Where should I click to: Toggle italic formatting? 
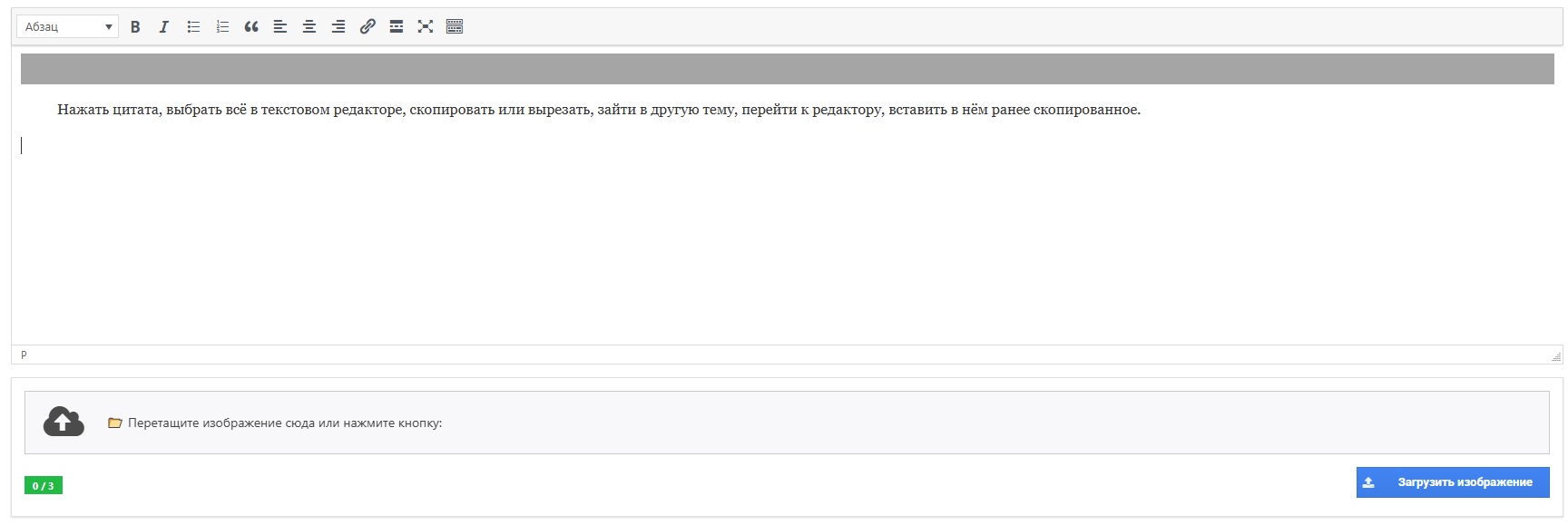[x=164, y=27]
